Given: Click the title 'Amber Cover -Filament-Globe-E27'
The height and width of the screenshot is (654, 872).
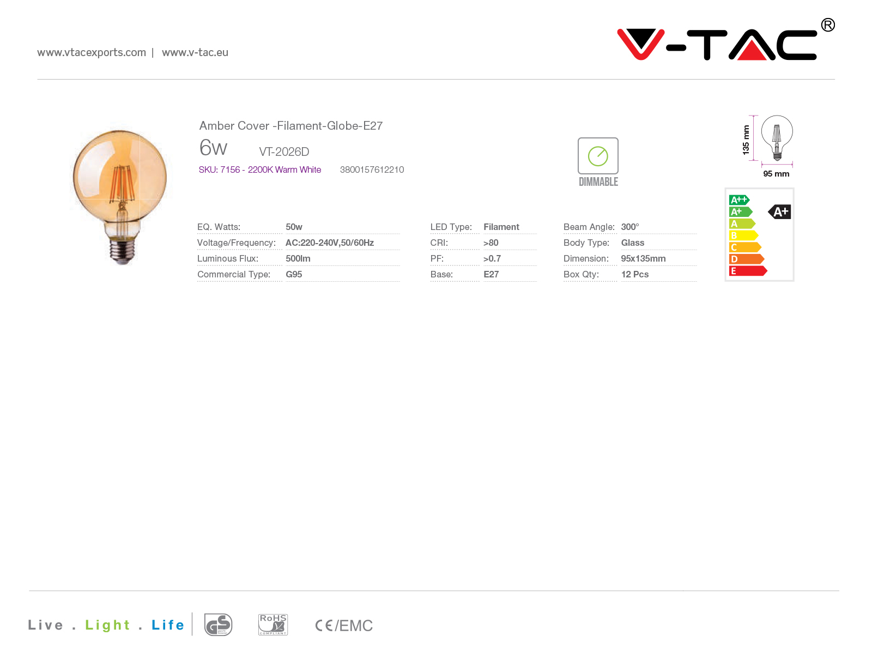Looking at the screenshot, I should 291,126.
